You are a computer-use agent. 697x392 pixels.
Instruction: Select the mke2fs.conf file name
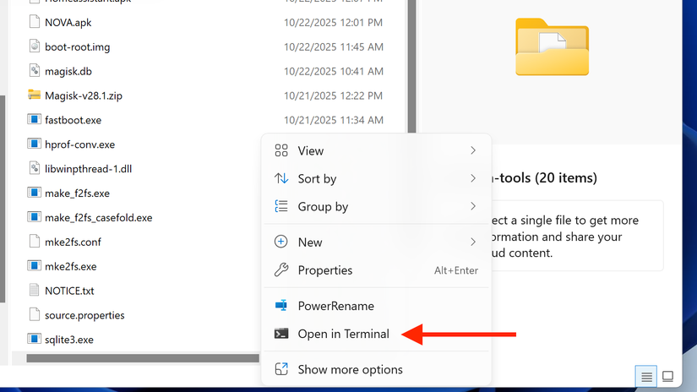click(73, 242)
